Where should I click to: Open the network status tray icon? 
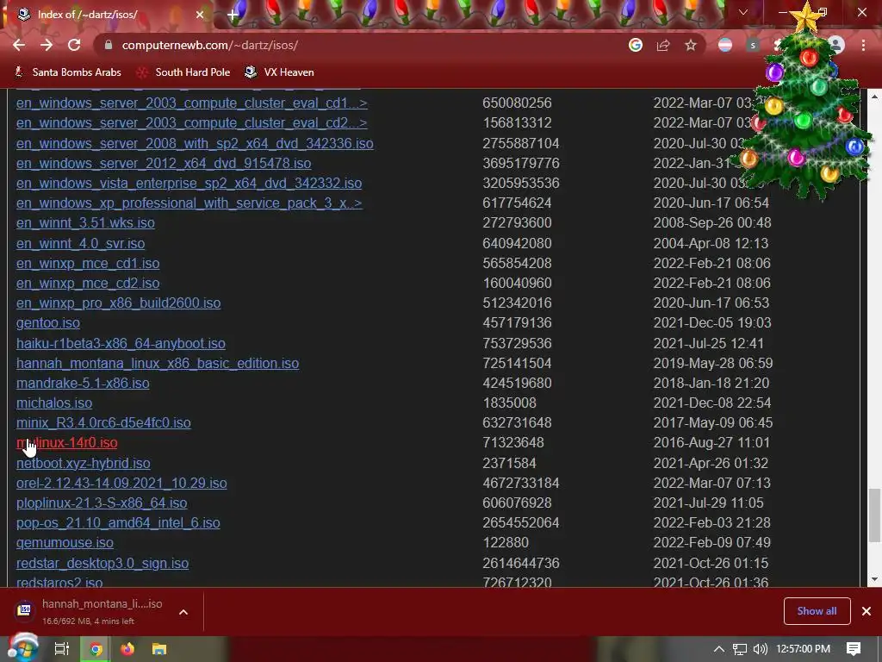coord(740,649)
